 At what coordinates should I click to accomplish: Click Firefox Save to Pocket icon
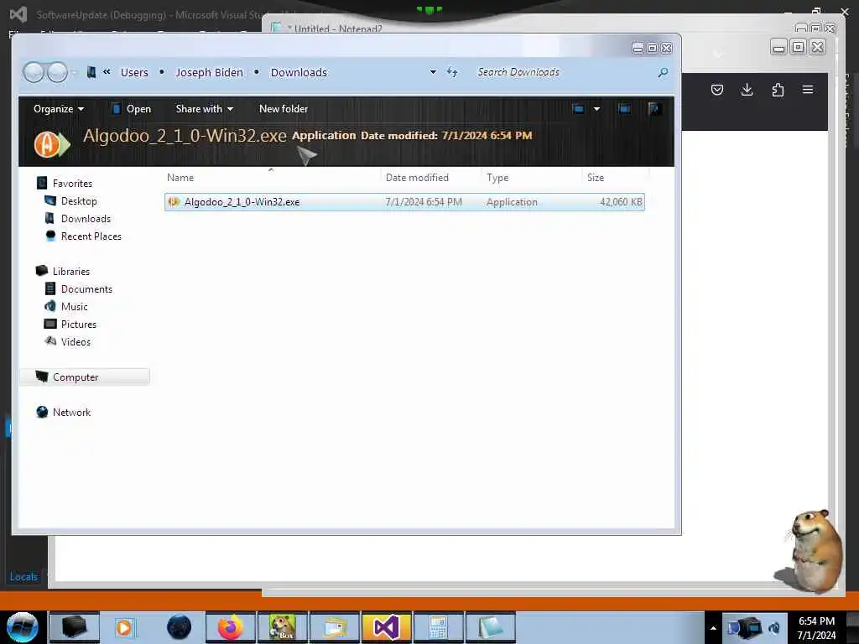717,90
